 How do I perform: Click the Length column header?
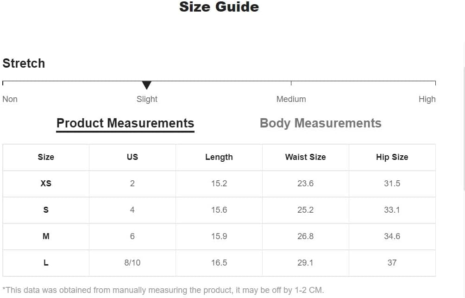pos(219,157)
